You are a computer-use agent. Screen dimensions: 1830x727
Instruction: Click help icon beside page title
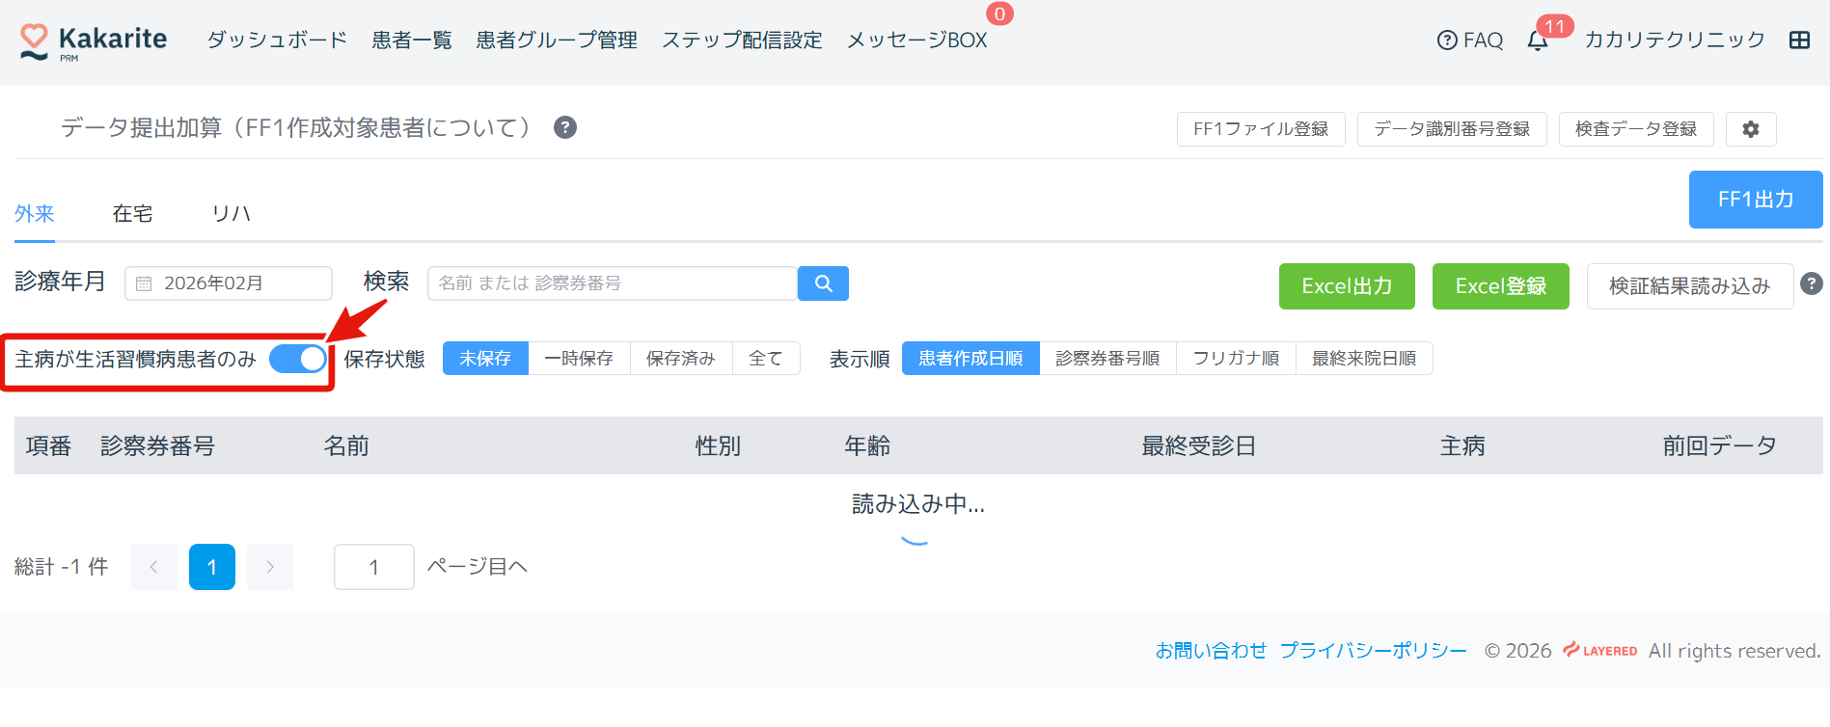[565, 127]
